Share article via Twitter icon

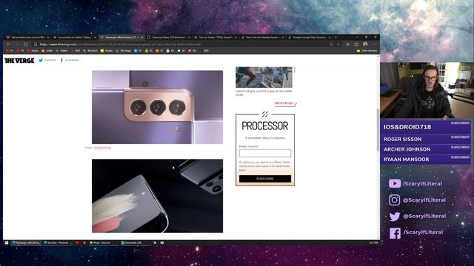click(x=41, y=61)
